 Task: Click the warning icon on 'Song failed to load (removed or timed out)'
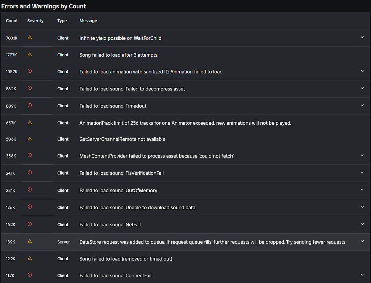pos(30,258)
